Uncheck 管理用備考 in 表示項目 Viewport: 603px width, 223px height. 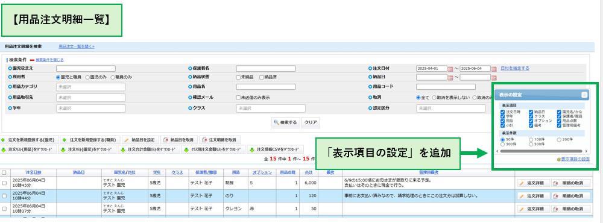[x=559, y=125]
